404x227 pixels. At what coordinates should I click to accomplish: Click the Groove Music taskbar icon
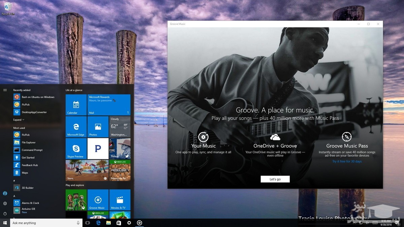pos(139,223)
